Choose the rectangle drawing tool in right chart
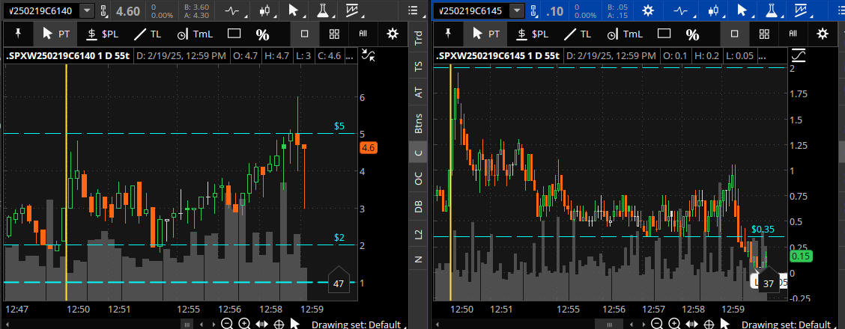The width and height of the screenshot is (845, 329). click(x=663, y=34)
